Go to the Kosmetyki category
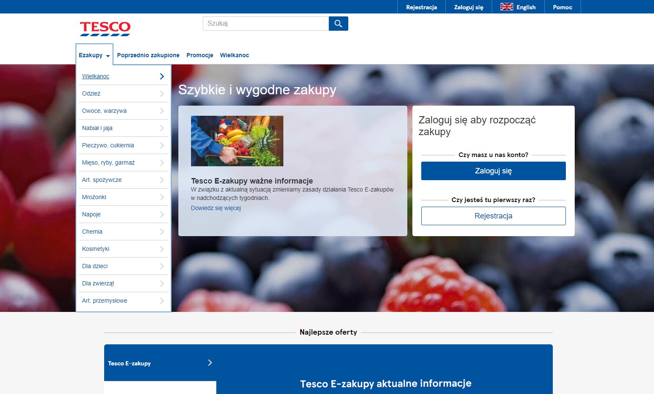The image size is (654, 394). 96,249
